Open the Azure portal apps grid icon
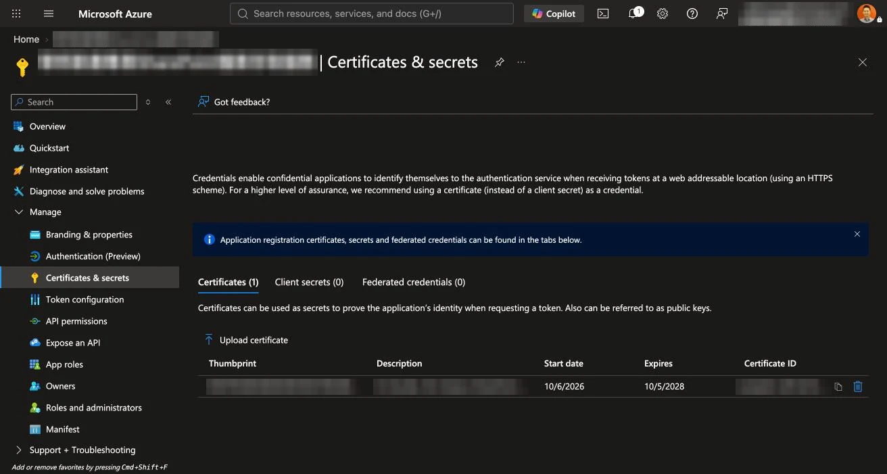This screenshot has height=474, width=887. pyautogui.click(x=16, y=14)
